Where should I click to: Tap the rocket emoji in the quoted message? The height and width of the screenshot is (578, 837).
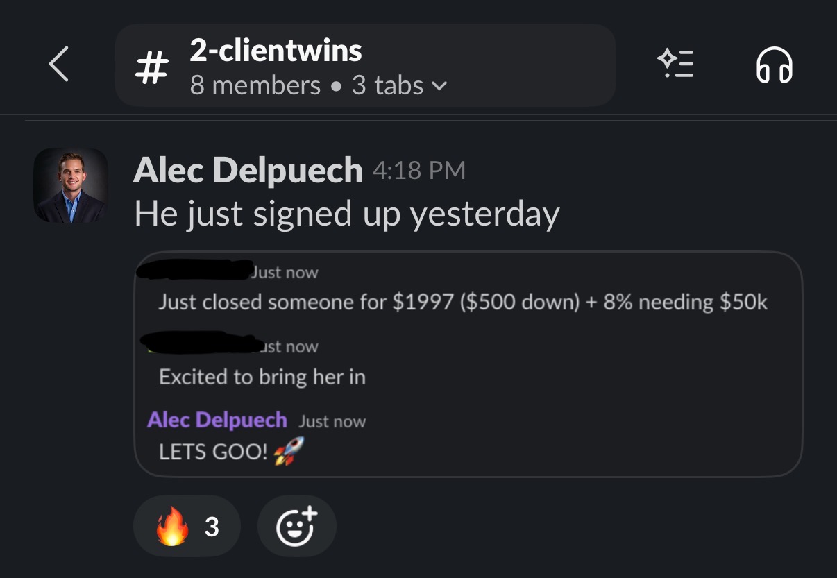point(289,452)
